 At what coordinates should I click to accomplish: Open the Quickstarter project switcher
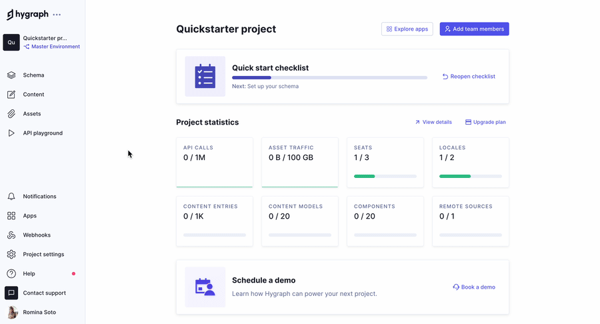tap(45, 38)
